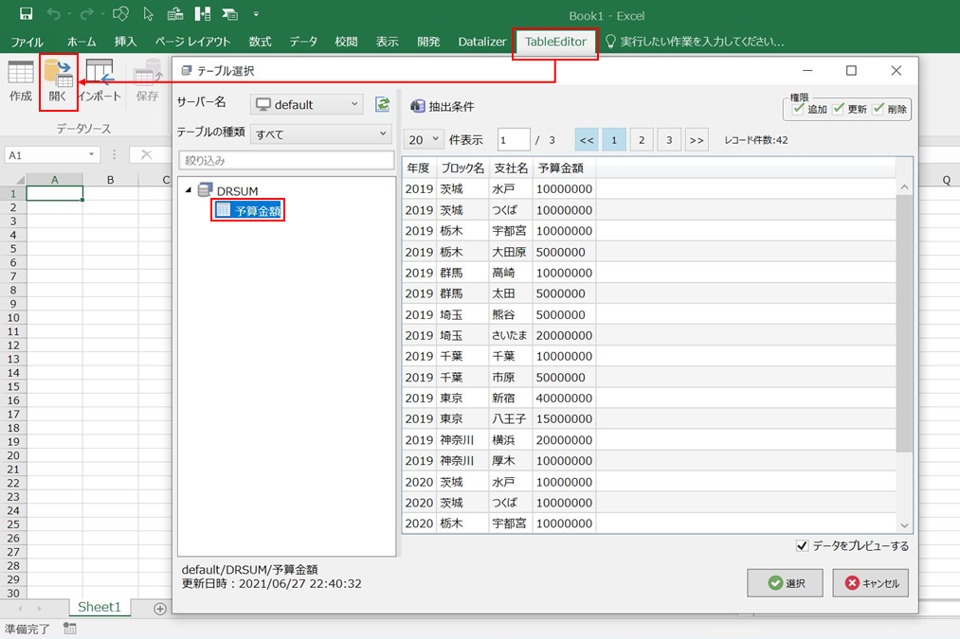Select the DRSUM database node icon
The image size is (960, 639).
point(206,191)
